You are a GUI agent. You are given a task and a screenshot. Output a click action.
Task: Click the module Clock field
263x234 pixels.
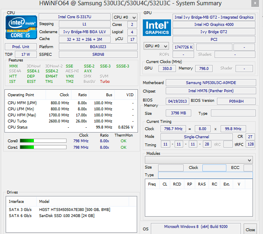[x=214, y=168]
